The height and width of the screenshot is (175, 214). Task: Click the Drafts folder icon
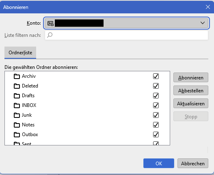17,96
